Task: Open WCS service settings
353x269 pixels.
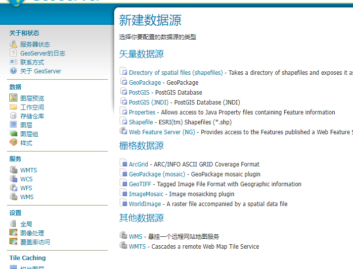Action: pyautogui.click(x=27, y=179)
